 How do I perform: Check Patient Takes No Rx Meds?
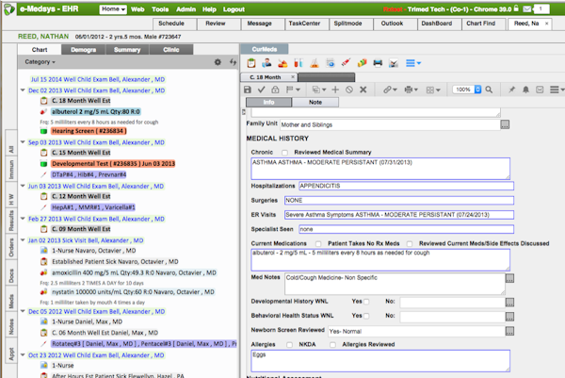[x=318, y=244]
